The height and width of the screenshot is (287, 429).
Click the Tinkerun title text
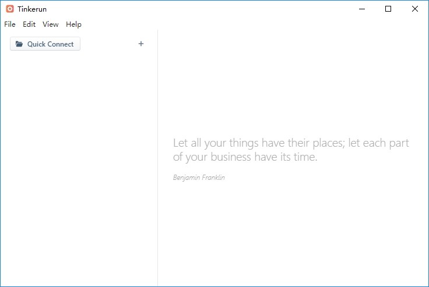tap(32, 9)
